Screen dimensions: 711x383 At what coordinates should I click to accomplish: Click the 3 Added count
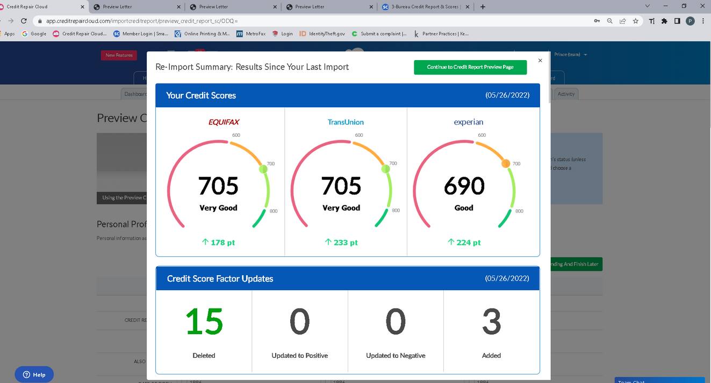tap(491, 322)
